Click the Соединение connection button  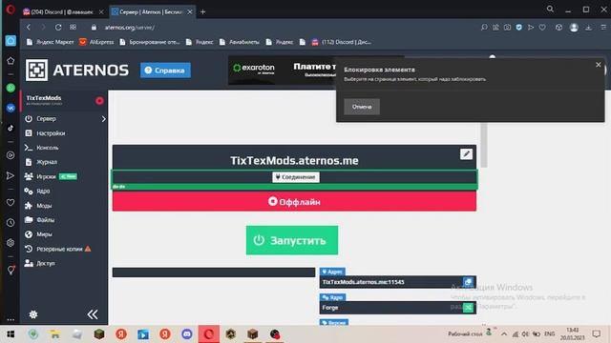pyautogui.click(x=296, y=177)
